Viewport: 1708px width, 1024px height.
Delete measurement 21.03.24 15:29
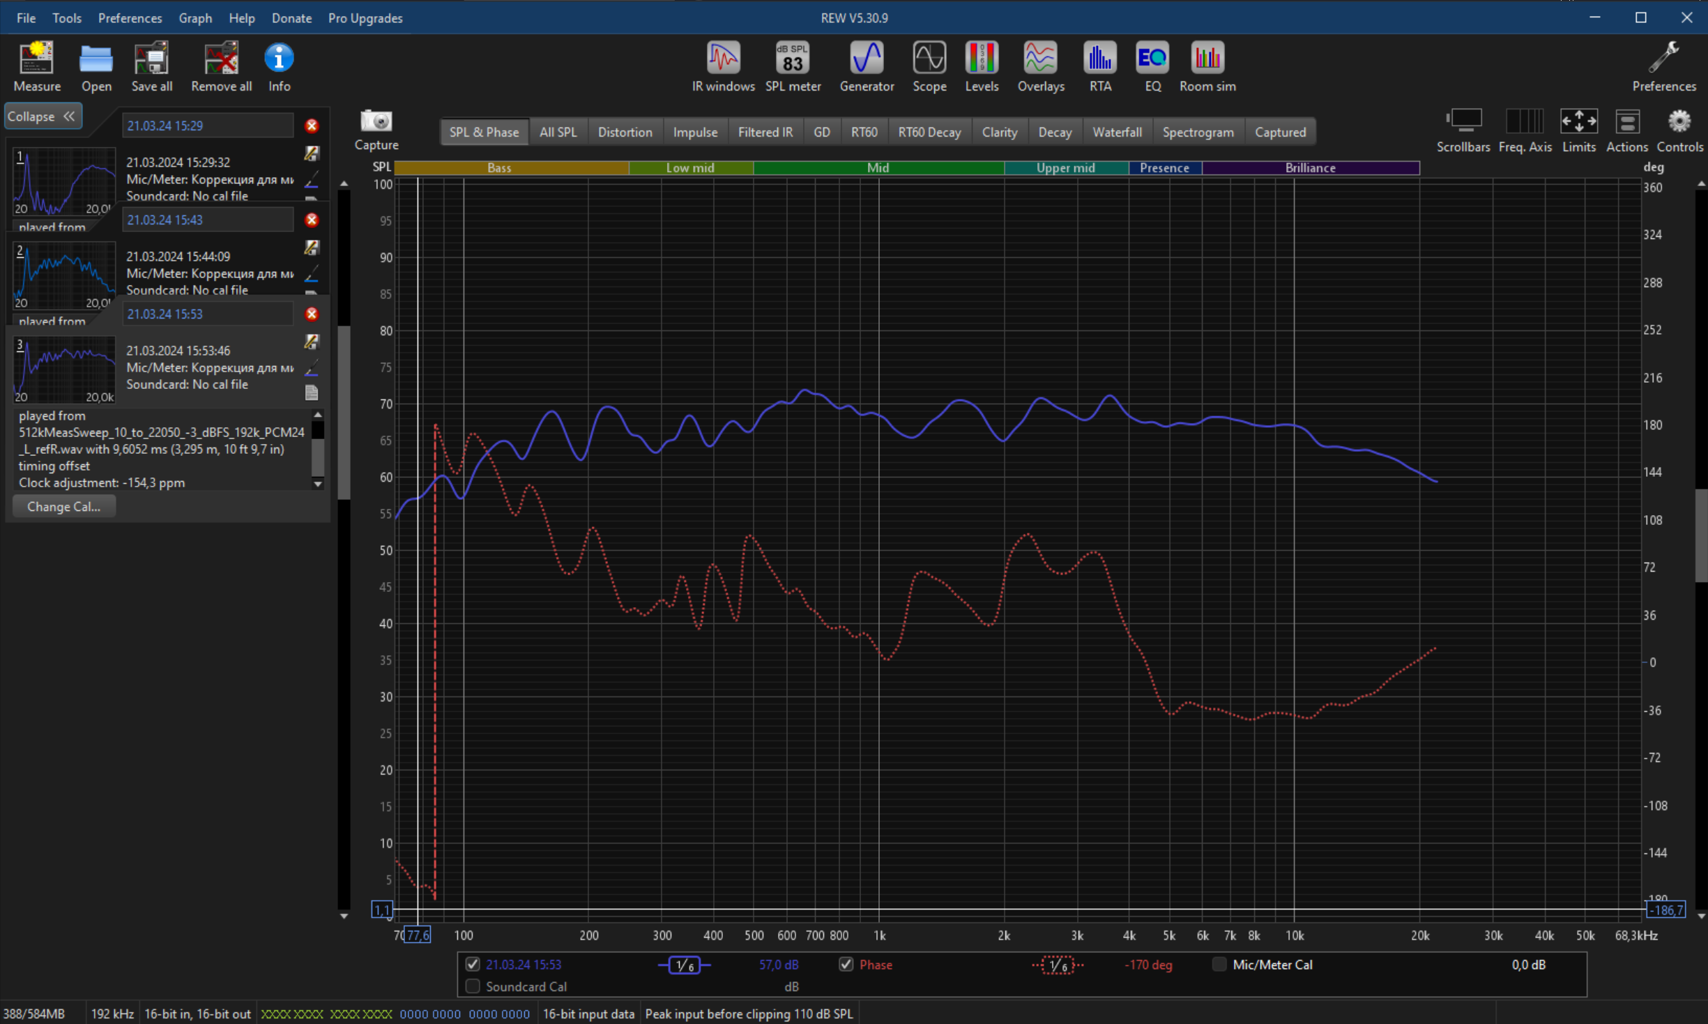pos(312,125)
